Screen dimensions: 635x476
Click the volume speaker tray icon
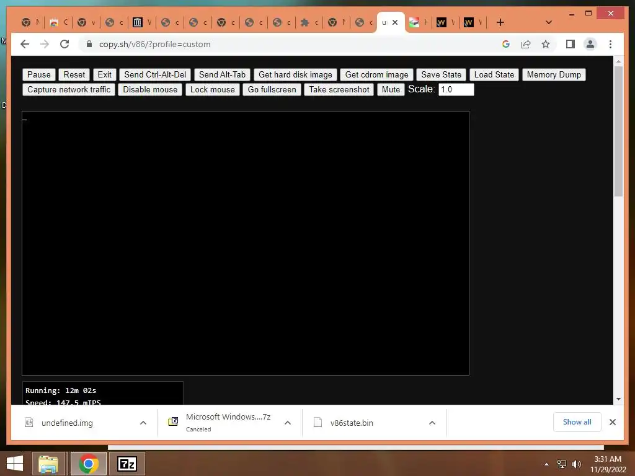coord(576,464)
